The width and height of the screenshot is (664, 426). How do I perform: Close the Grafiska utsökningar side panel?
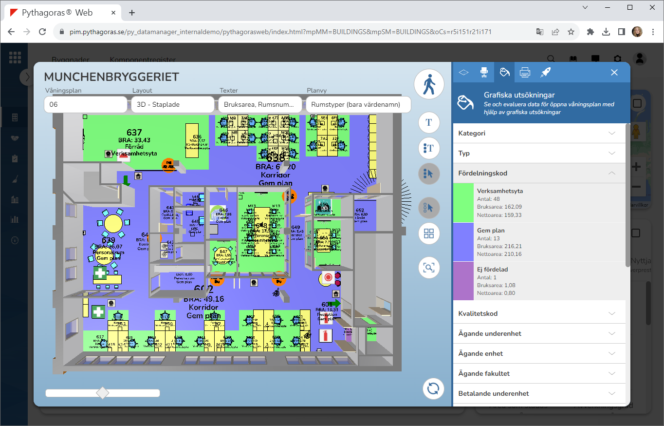tap(614, 72)
